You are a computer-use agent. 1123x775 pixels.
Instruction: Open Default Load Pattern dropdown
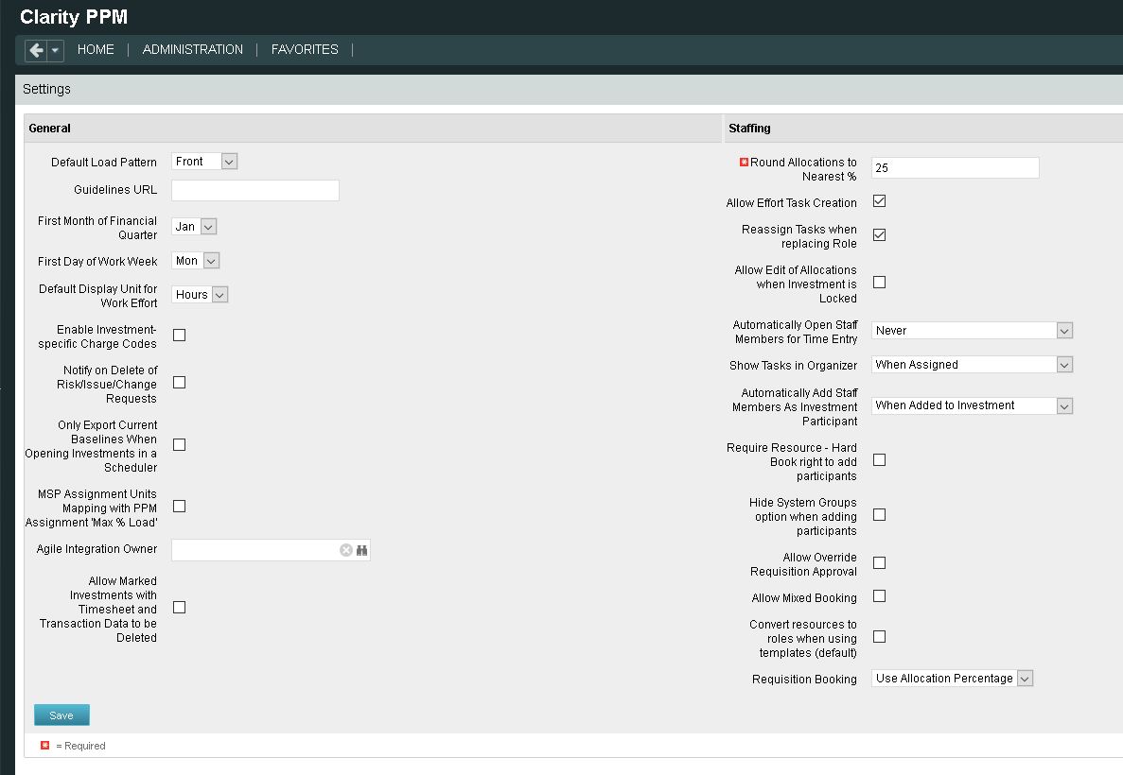tap(204, 162)
